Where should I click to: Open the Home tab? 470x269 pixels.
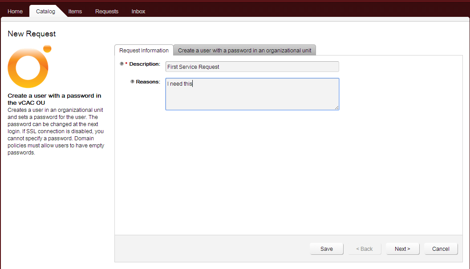coord(15,11)
